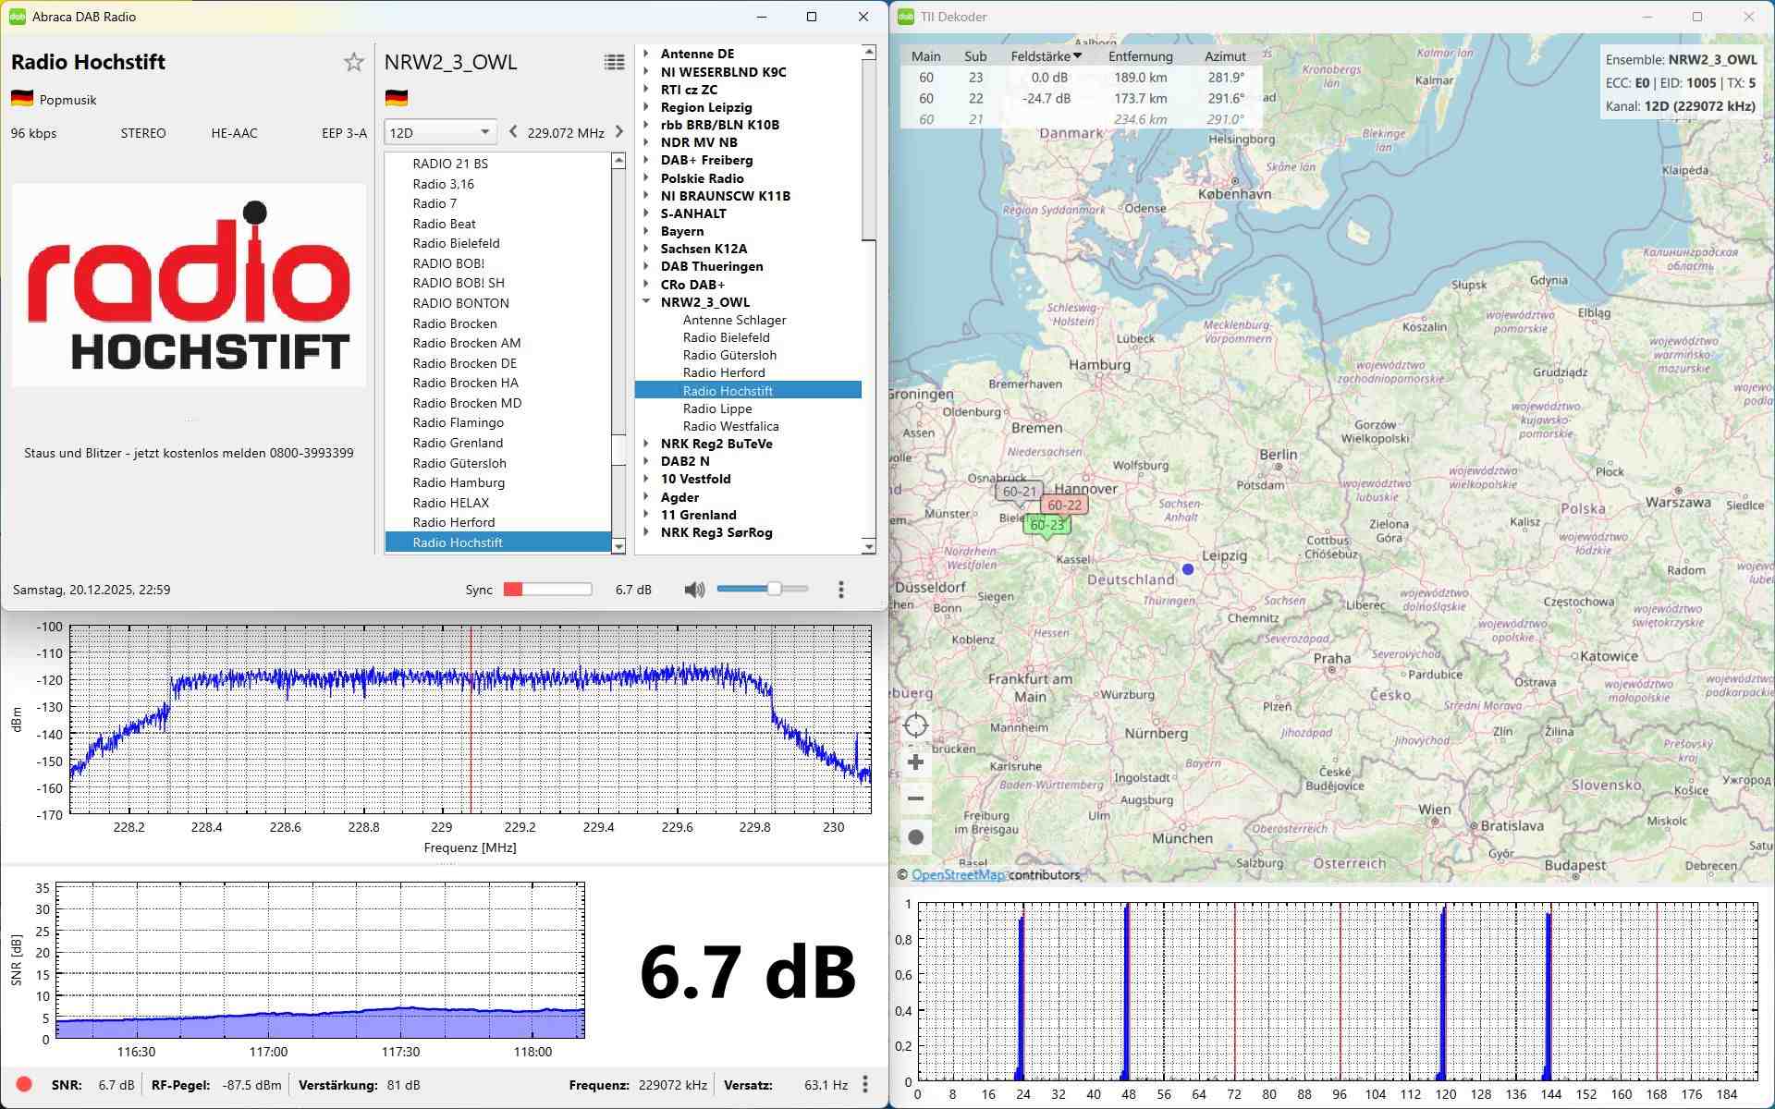Image resolution: width=1775 pixels, height=1109 pixels.
Task: Zoom out on the map
Action: point(915,798)
